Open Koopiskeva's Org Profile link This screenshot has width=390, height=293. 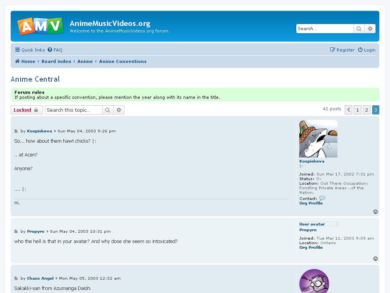coord(311,203)
